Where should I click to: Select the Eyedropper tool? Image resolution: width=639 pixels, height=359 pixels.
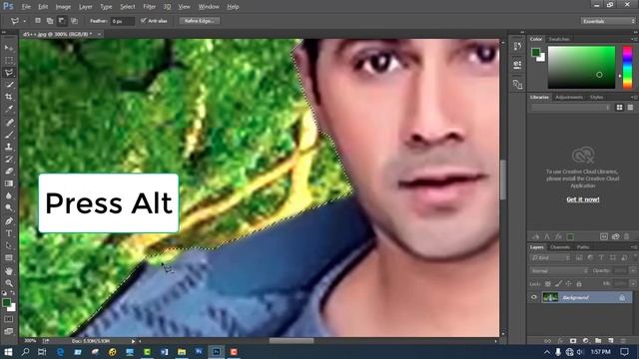tap(9, 109)
